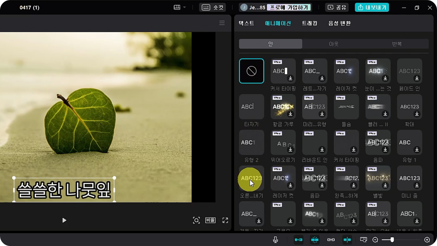This screenshot has width=437, height=246.
Task: Download the 레트...자기 animation
Action: [x=322, y=78]
